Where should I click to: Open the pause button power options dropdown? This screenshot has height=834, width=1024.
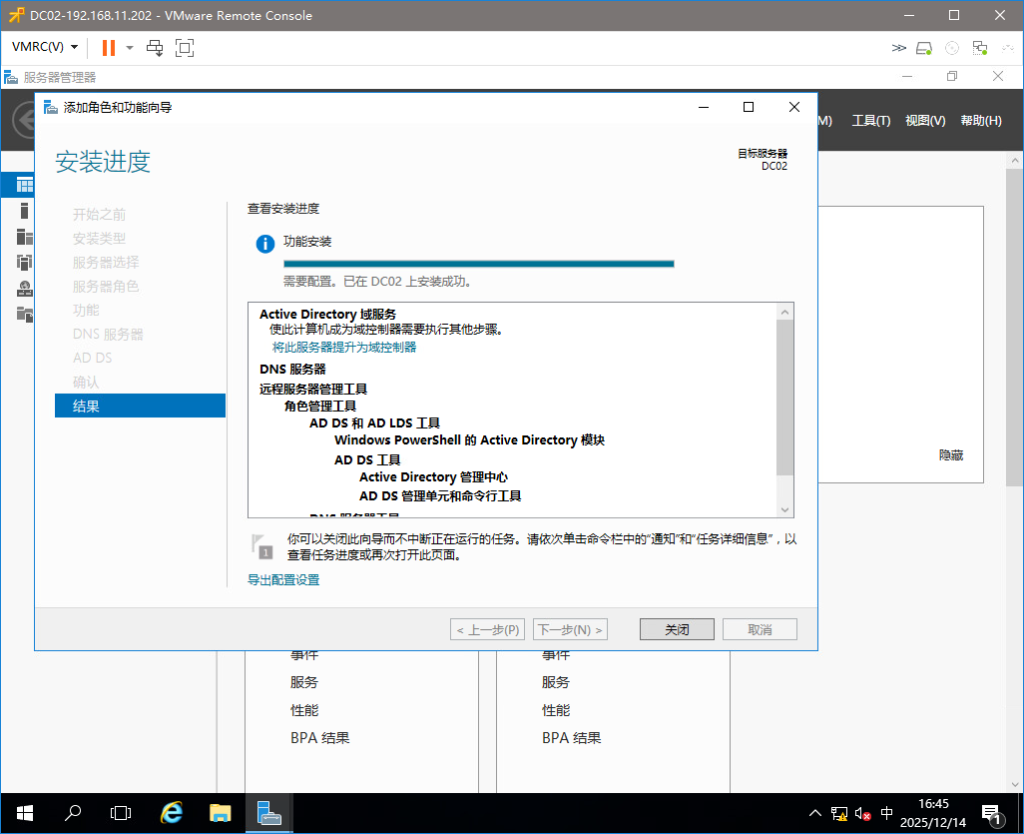click(x=130, y=48)
